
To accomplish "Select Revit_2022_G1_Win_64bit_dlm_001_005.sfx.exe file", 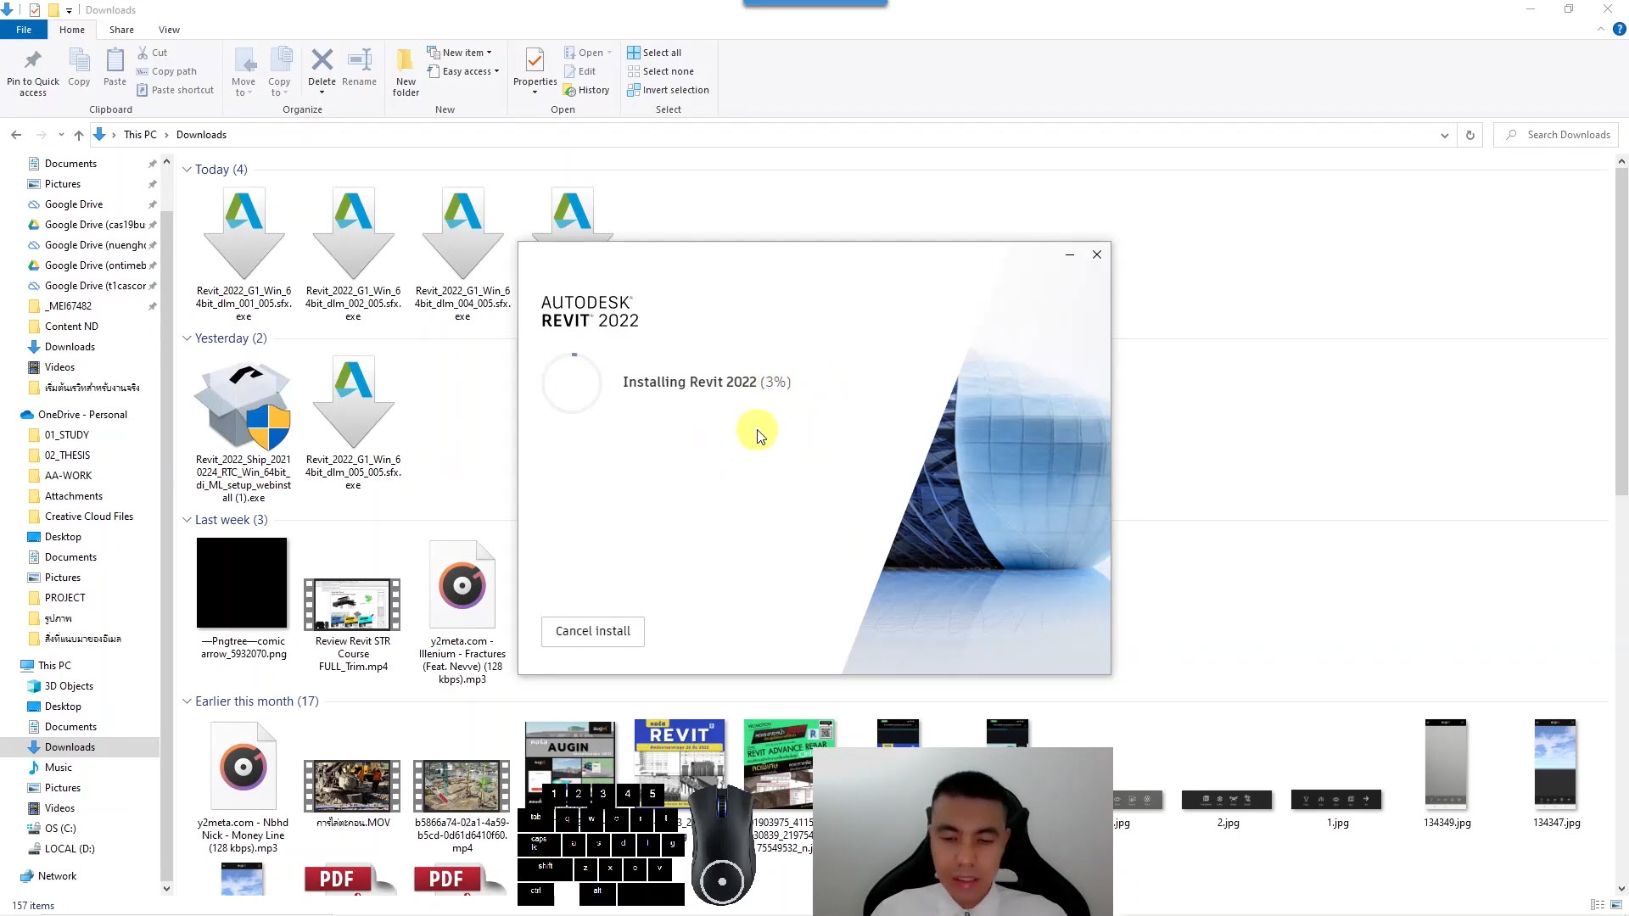I will point(244,254).
